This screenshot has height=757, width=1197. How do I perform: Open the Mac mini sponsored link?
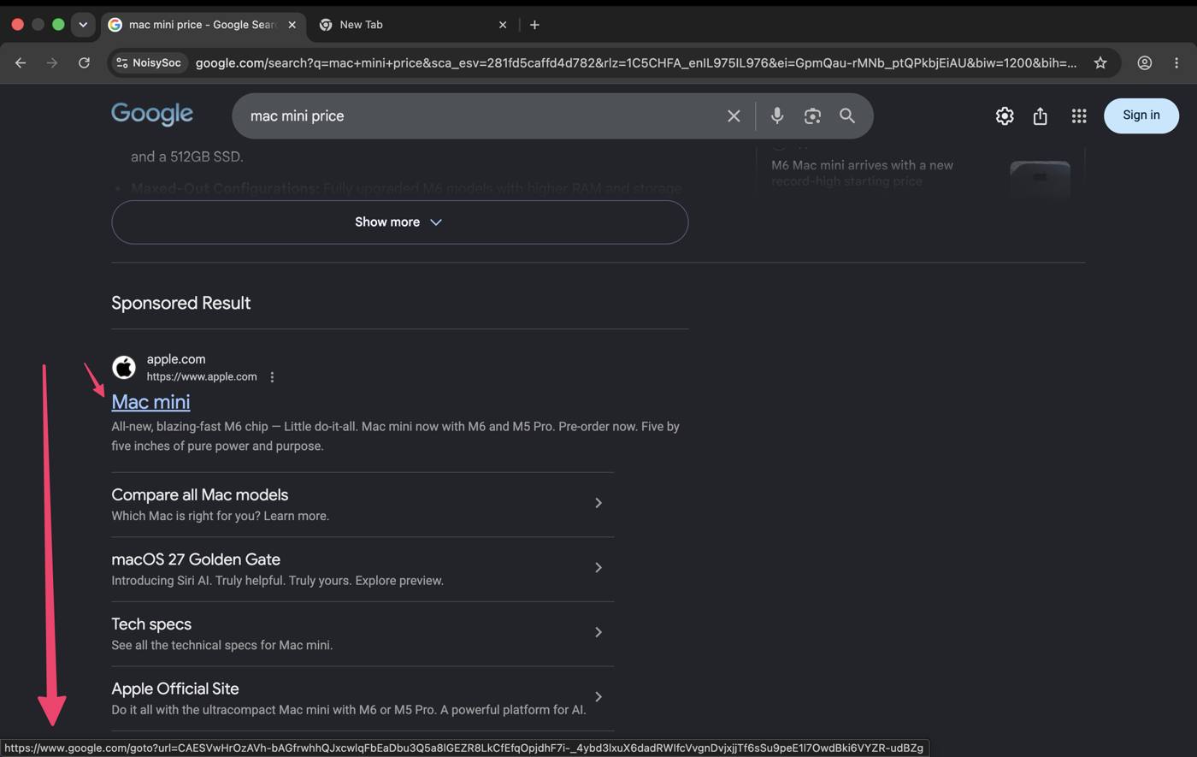[x=150, y=402]
